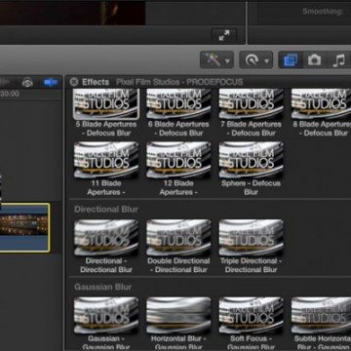351x351 pixels.
Task: Click the Gaussian Blur section heading
Action: pyautogui.click(x=102, y=287)
